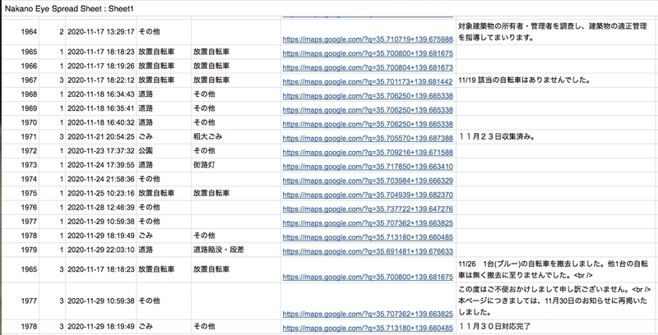
Task: Open maps link 35.717850+139.663410 for row 1973
Action: 368,167
